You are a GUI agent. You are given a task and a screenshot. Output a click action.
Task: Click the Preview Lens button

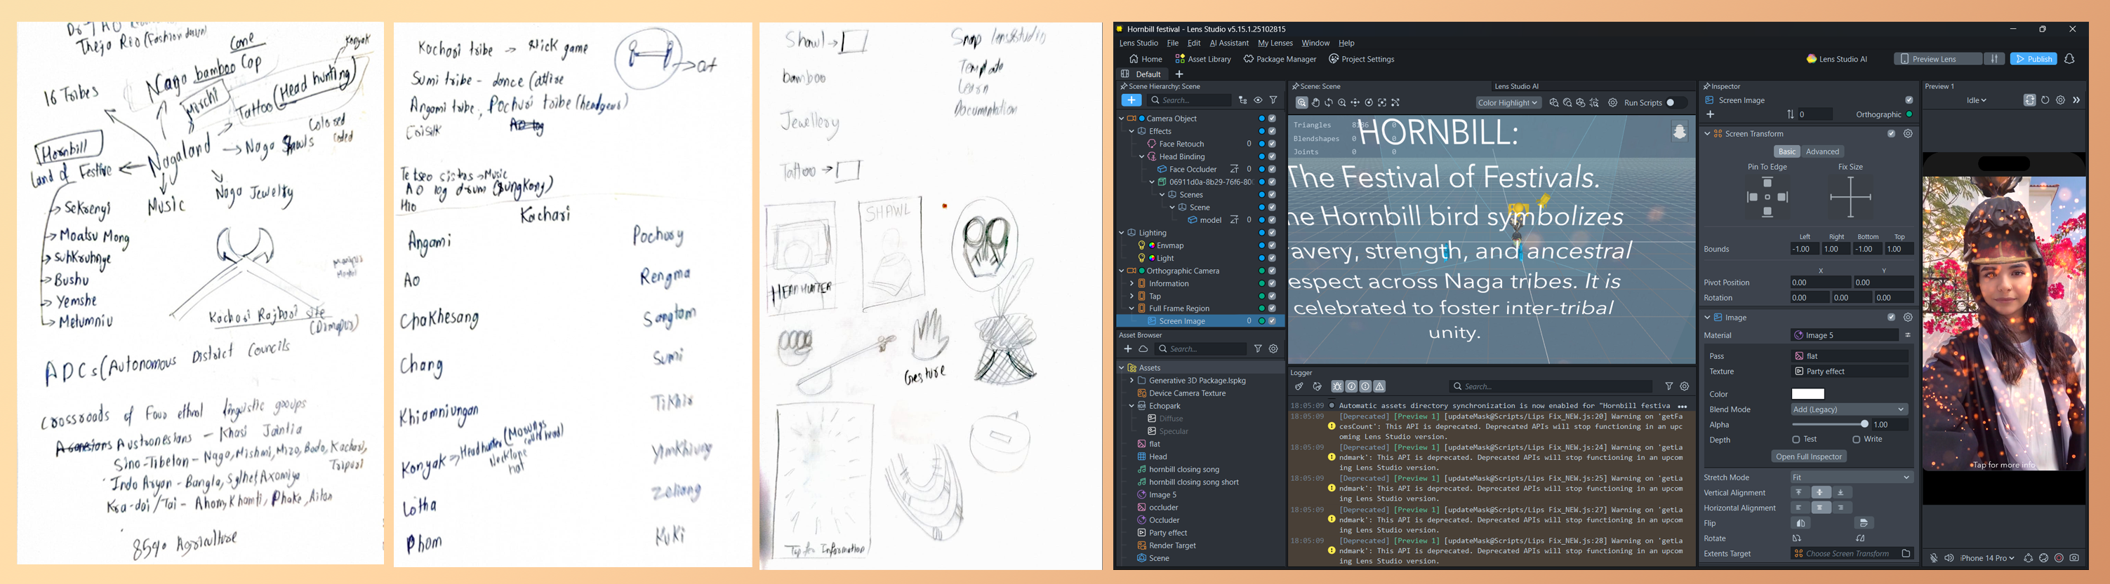(1937, 59)
